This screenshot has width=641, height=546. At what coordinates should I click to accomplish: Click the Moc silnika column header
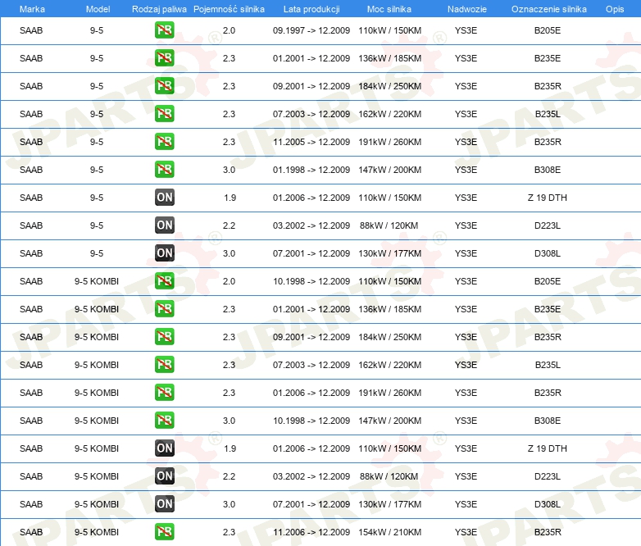[389, 9]
